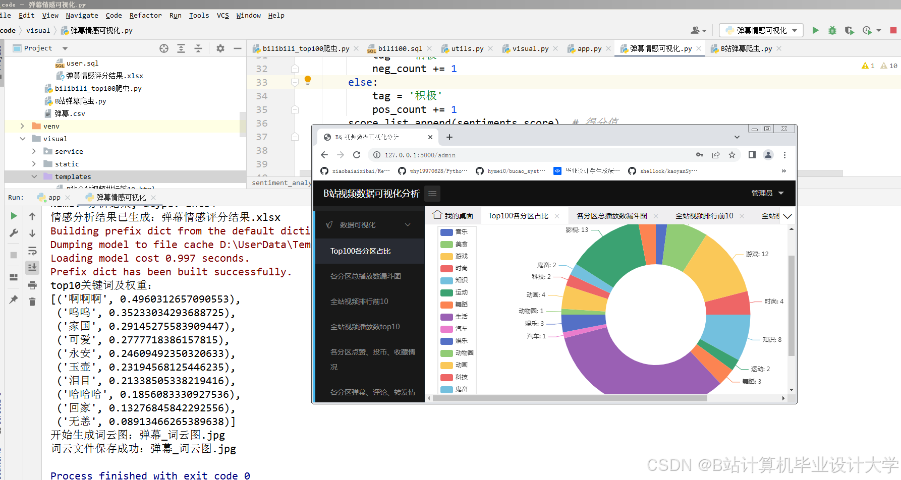
Task: Stop the running process in main toolbar
Action: [x=893, y=30]
